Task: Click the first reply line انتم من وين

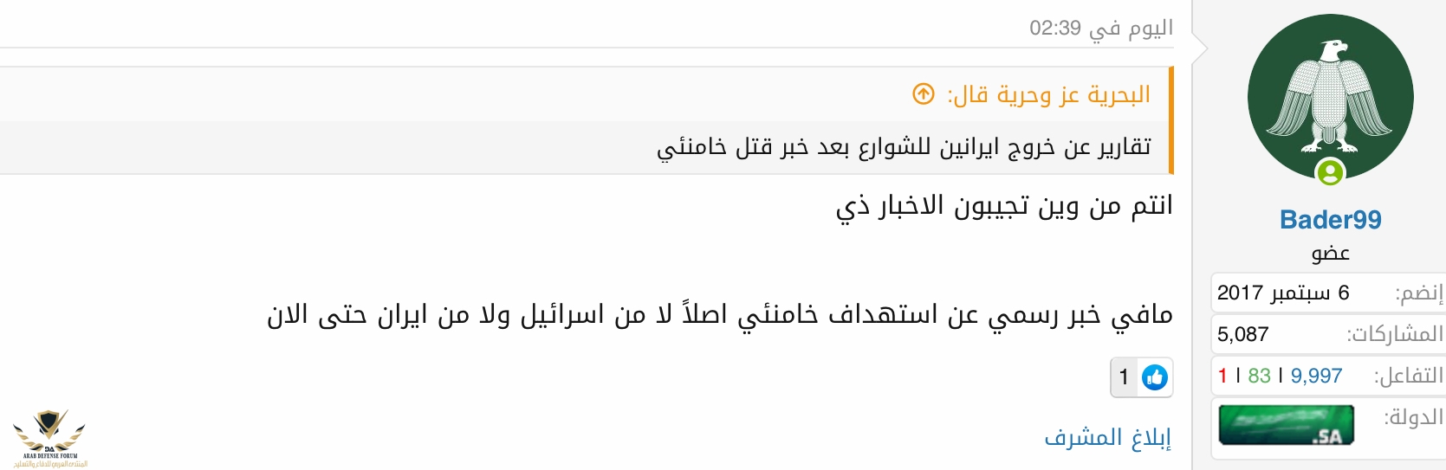Action: point(1003,206)
